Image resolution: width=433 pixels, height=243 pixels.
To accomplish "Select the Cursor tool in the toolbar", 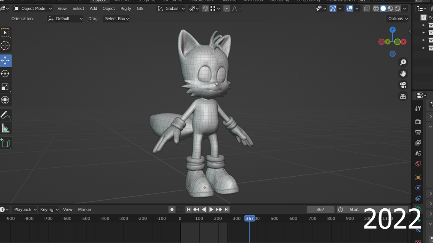I will click(5, 46).
